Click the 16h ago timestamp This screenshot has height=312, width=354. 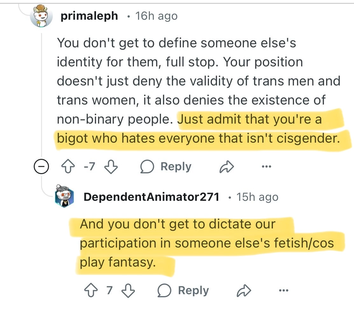coord(156,16)
